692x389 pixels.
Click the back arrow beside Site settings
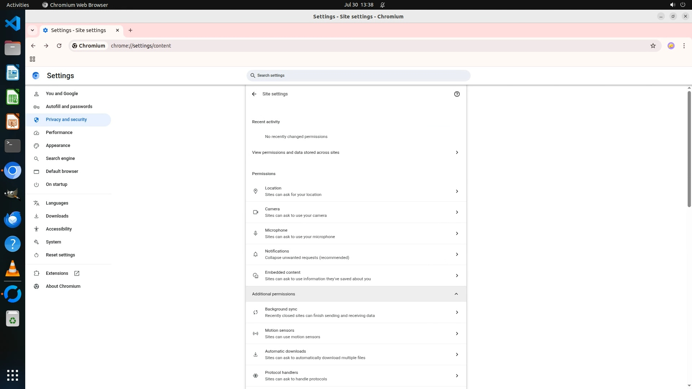[x=254, y=94]
